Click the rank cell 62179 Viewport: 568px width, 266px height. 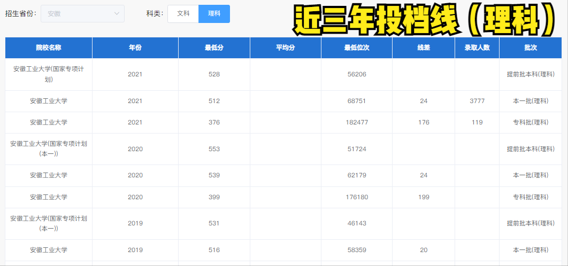coord(357,175)
